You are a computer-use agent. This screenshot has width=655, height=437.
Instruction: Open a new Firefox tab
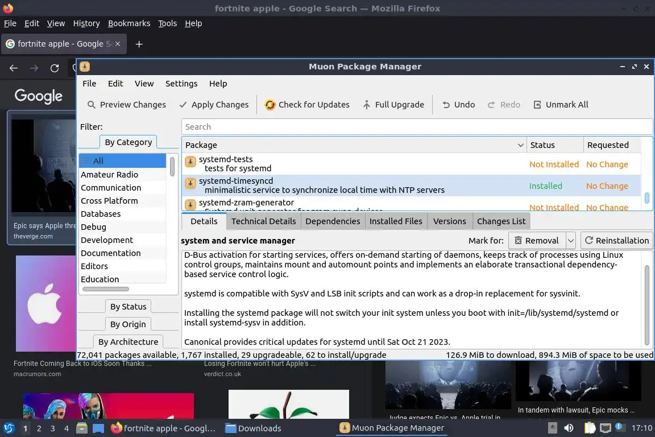139,44
